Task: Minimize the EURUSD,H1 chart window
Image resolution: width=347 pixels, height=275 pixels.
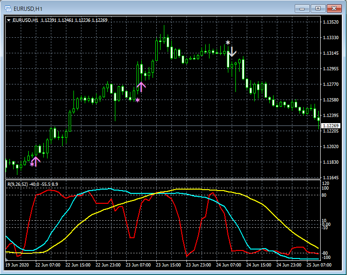Action: (302, 8)
